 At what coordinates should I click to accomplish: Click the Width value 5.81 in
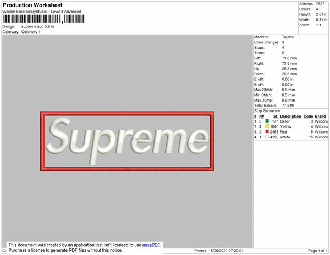[x=322, y=20]
